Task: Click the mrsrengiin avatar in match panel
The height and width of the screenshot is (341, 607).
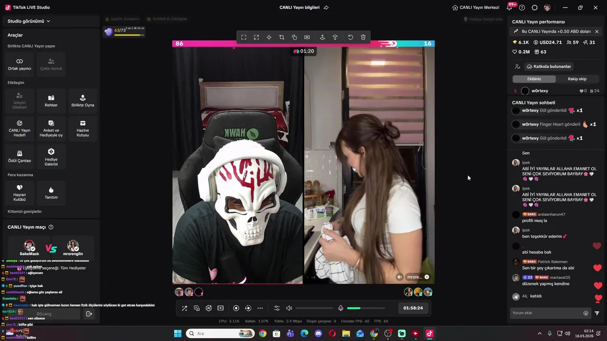Action: (73, 246)
